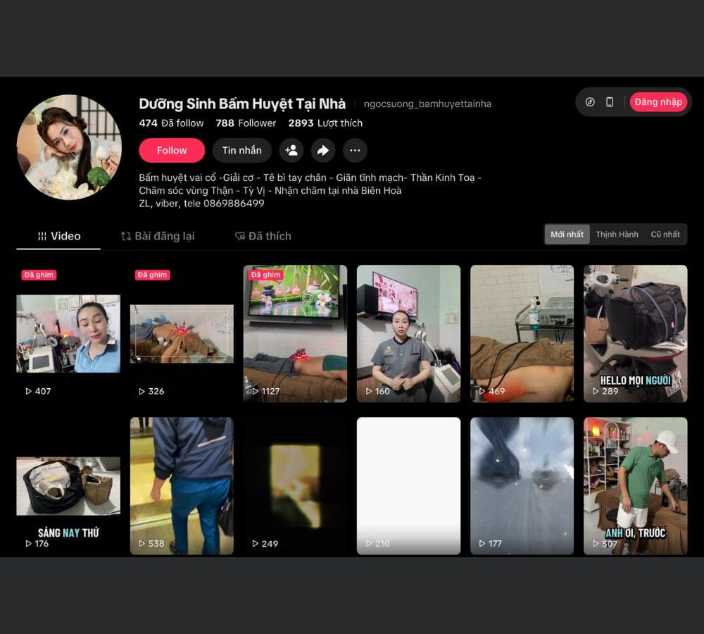Click username ngocsuong_bamhuyettainha
This screenshot has height=634, width=704.
[x=427, y=104]
